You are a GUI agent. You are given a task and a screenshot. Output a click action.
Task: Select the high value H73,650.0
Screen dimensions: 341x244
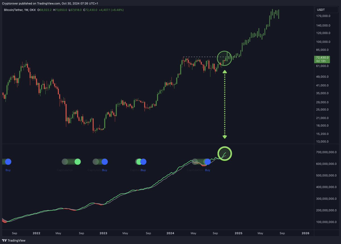(60, 10)
